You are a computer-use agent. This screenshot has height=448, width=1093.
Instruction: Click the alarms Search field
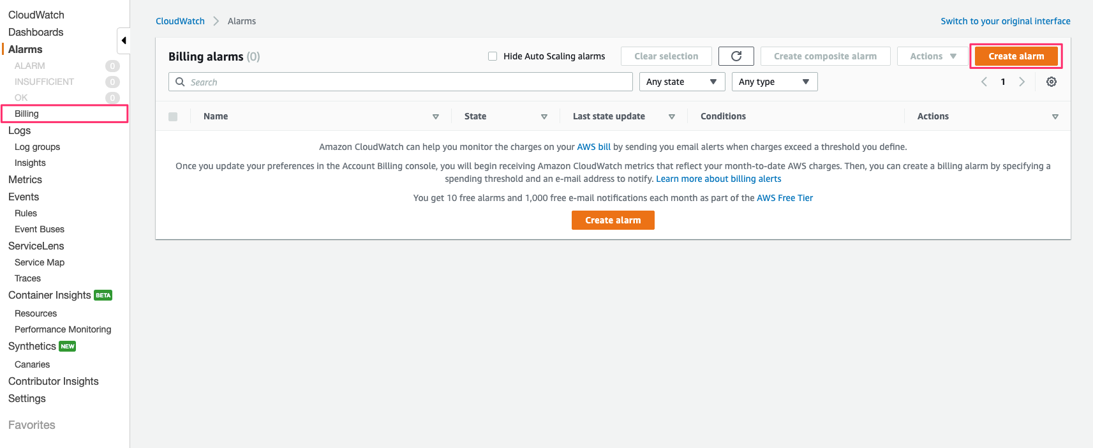tap(401, 82)
